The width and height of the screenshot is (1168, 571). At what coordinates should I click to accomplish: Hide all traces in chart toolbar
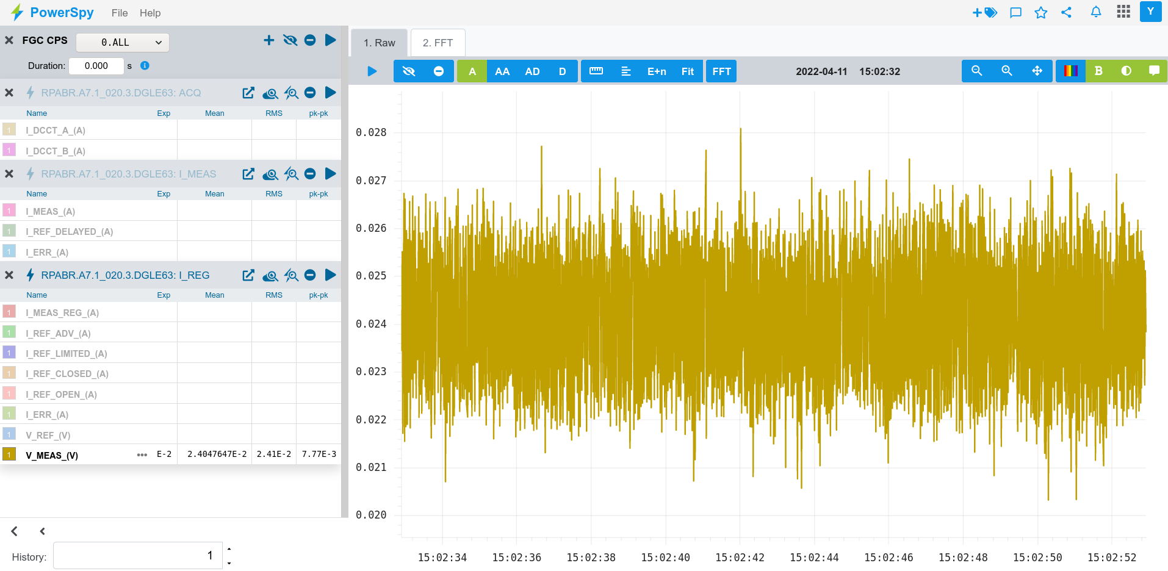pyautogui.click(x=409, y=71)
